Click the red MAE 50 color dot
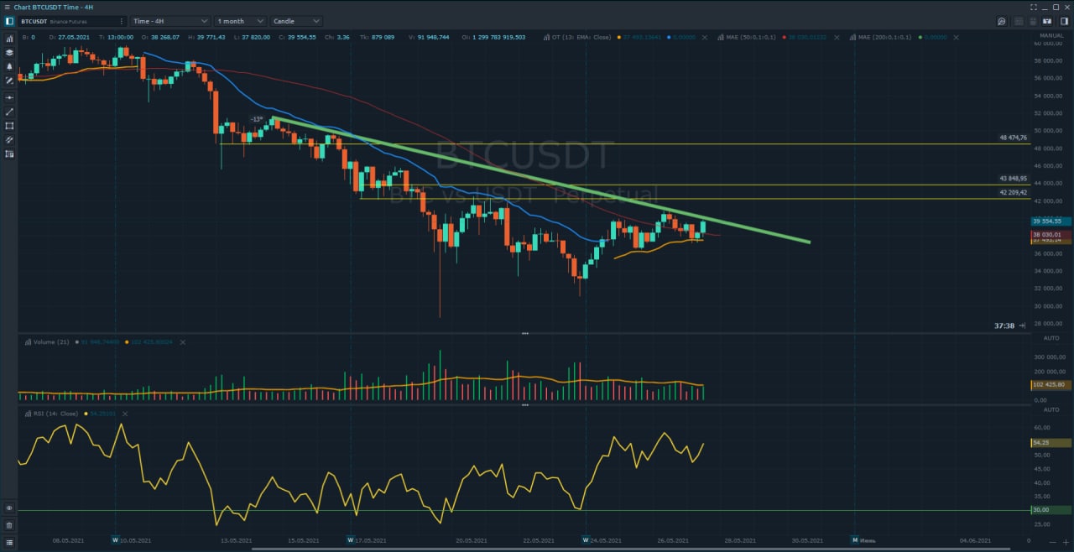This screenshot has height=552, width=1074. tap(783, 37)
